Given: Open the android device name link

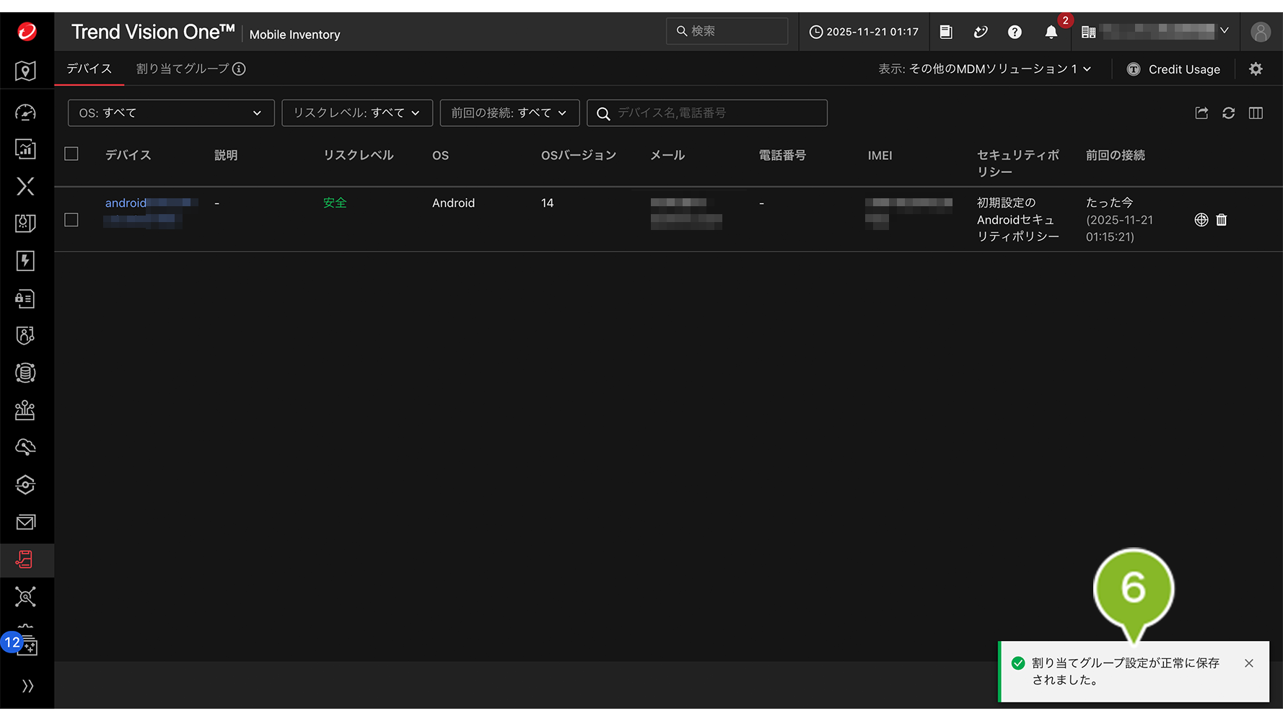Looking at the screenshot, I should click(126, 203).
